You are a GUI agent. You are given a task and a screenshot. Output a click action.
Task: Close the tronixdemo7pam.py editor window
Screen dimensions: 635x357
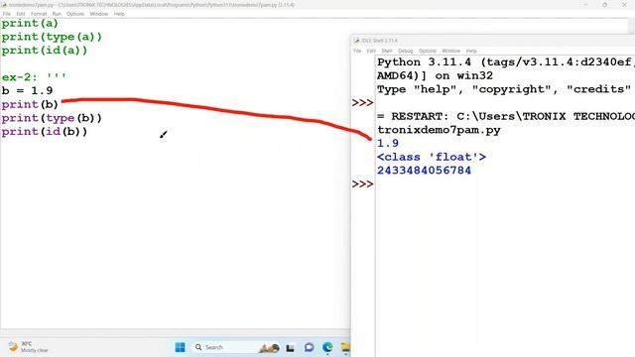click(624, 5)
